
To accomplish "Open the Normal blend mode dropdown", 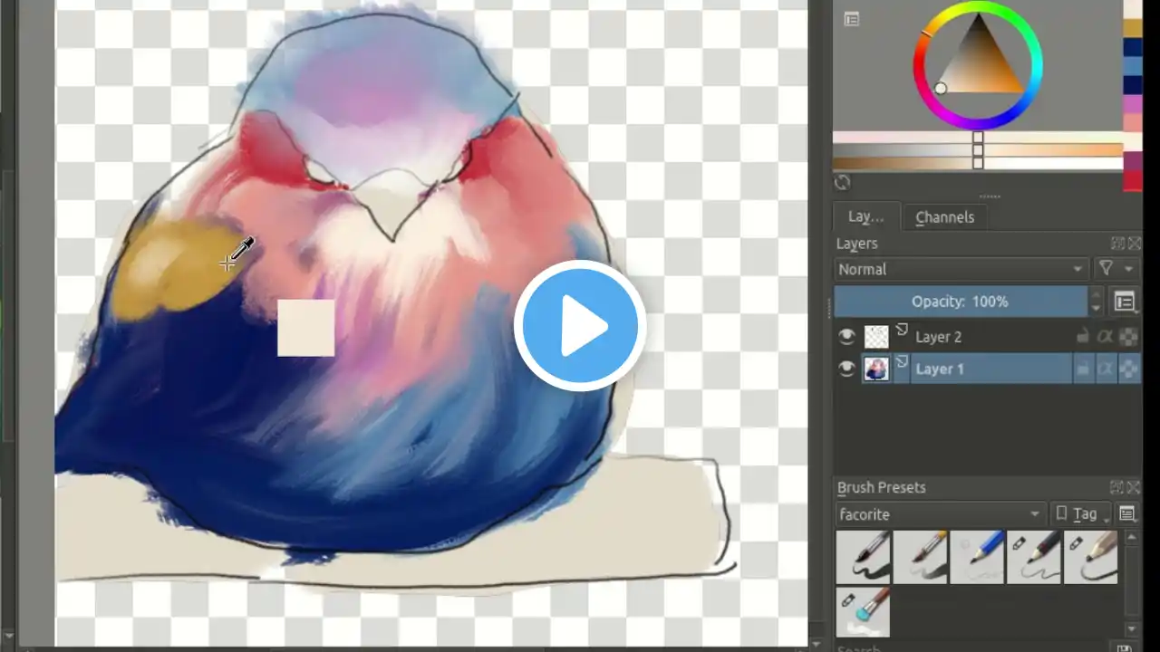I will pyautogui.click(x=961, y=269).
